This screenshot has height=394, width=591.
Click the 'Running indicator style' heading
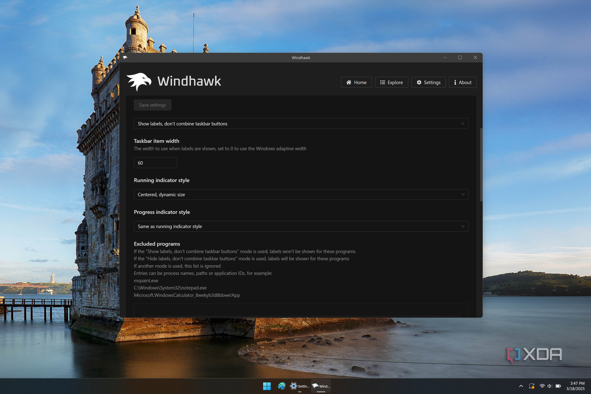pyautogui.click(x=162, y=180)
